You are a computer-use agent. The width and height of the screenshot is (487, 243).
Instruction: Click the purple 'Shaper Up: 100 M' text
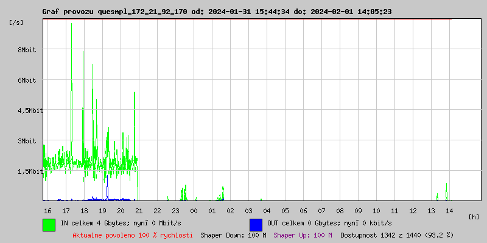pyautogui.click(x=303, y=234)
